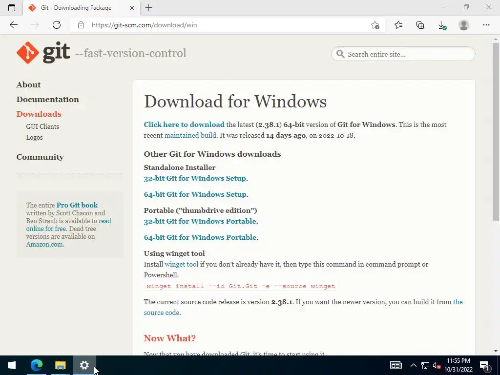The height and width of the screenshot is (375, 500).
Task: Select Downloads in the sidebar
Action: pyautogui.click(x=39, y=114)
